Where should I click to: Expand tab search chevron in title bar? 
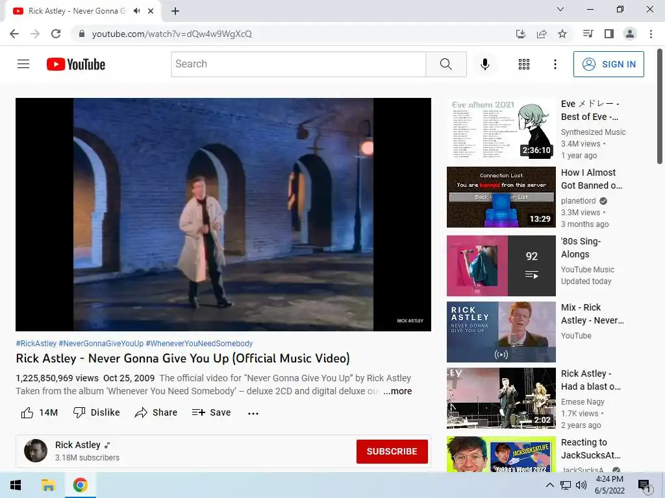click(x=560, y=9)
